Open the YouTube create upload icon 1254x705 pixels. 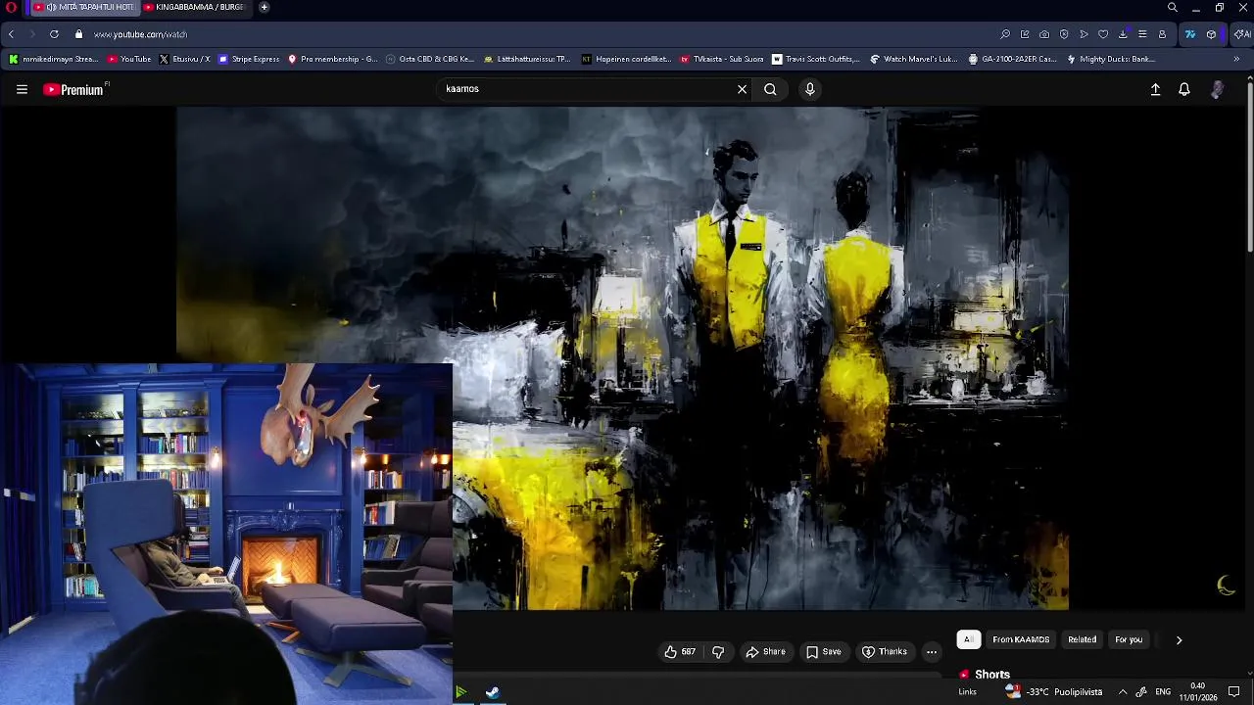1155,89
